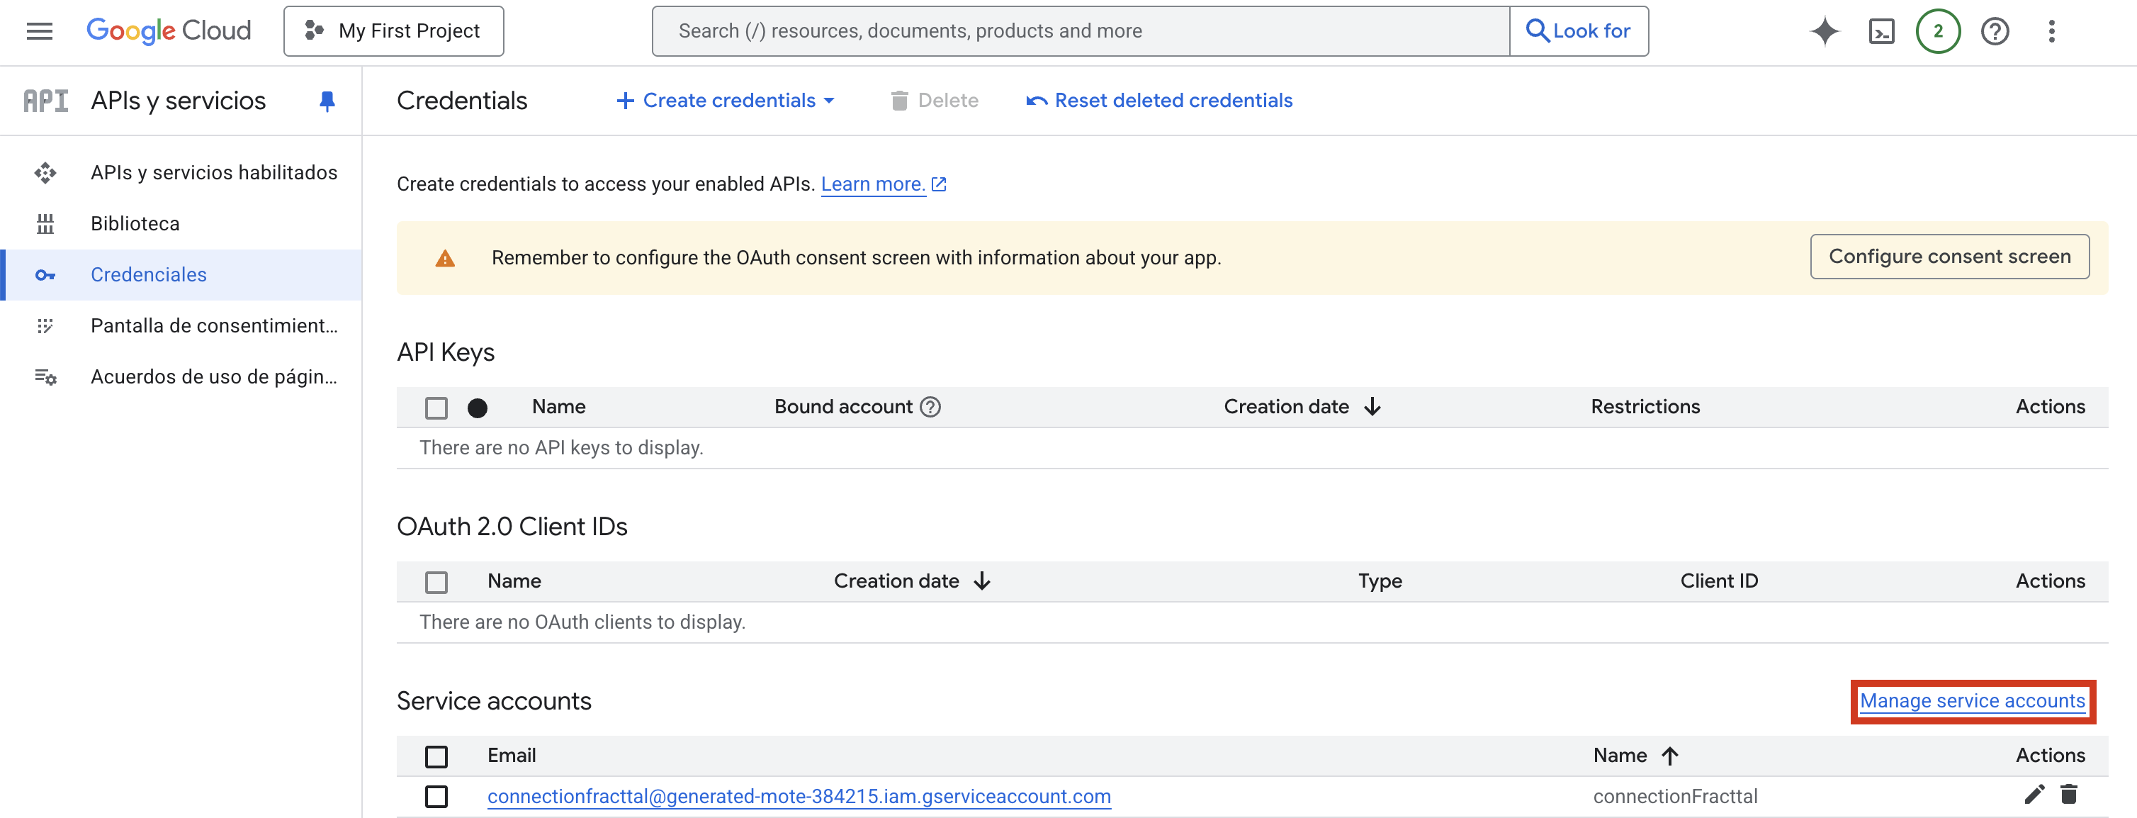Viewport: 2137px width, 818px height.
Task: Click the pin icon beside APIs y servicios
Action: pyautogui.click(x=327, y=101)
